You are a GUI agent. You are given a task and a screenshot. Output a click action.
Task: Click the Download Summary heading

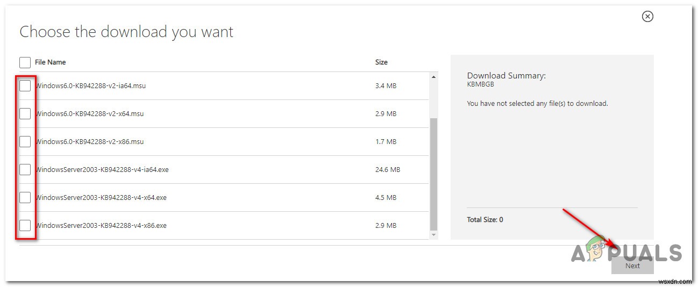click(x=506, y=76)
